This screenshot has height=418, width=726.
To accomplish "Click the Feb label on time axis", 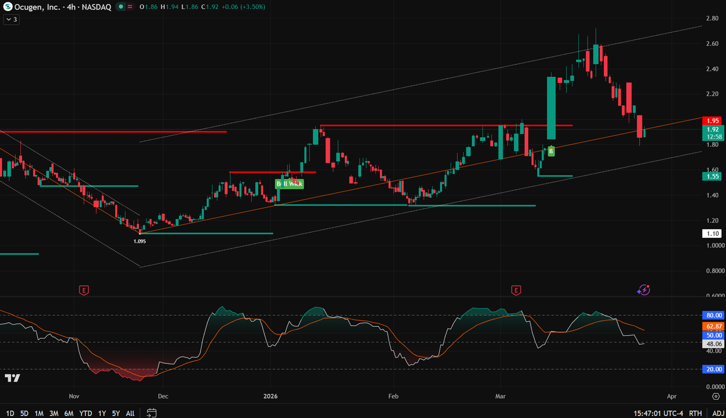I will [x=393, y=396].
